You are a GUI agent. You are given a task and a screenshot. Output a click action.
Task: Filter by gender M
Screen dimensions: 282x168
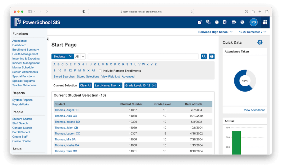tap(80, 70)
